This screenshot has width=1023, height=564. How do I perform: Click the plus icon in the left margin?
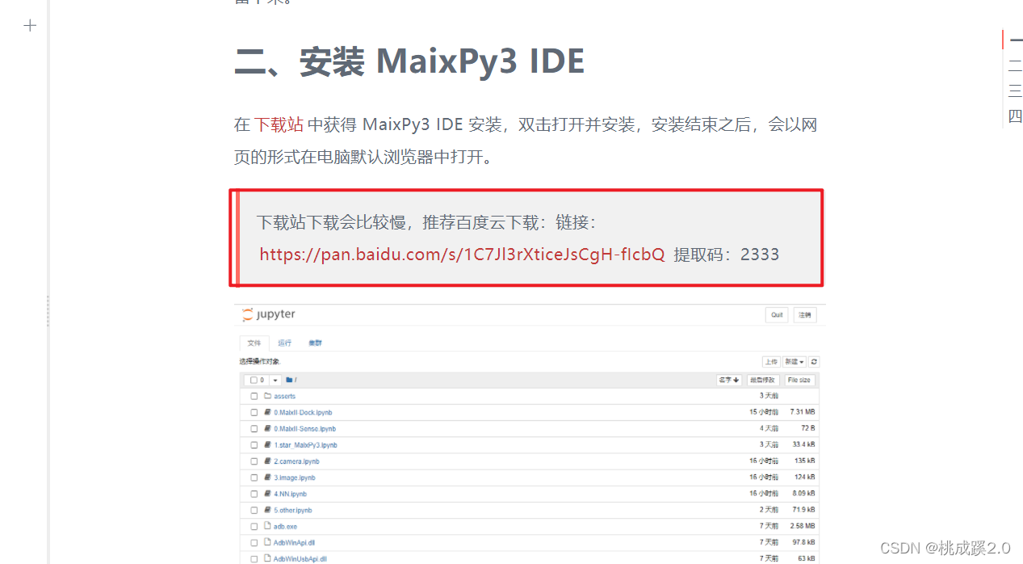click(x=30, y=26)
